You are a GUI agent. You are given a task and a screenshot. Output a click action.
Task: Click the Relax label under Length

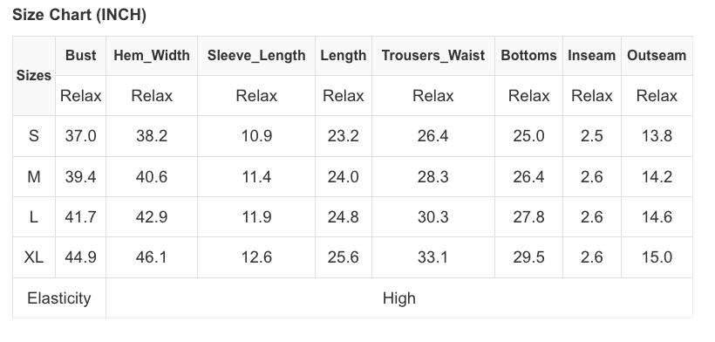point(344,96)
